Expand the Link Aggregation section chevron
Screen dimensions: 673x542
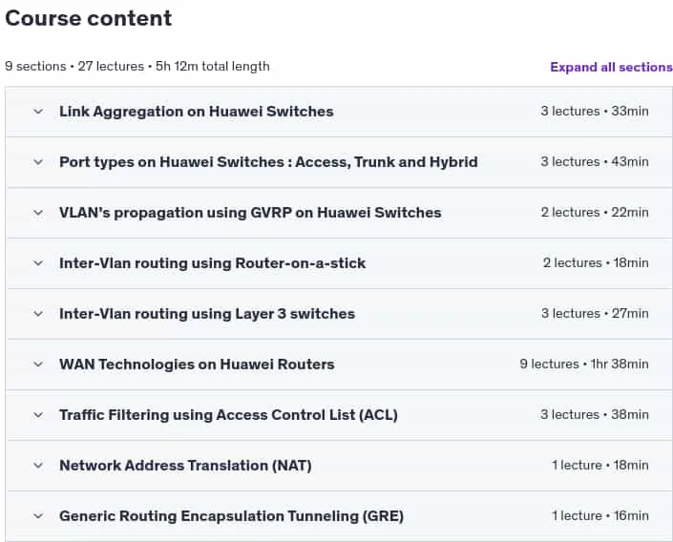(x=38, y=112)
